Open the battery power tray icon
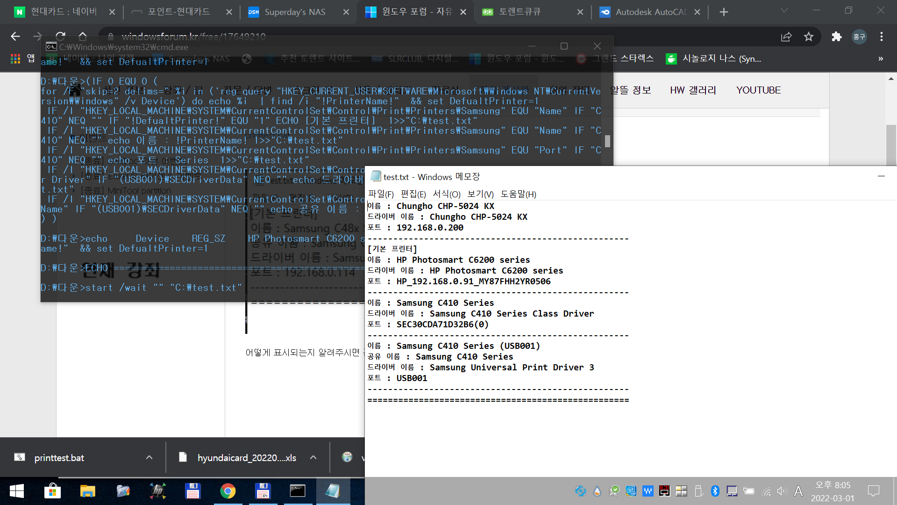The height and width of the screenshot is (505, 897). coord(749,491)
